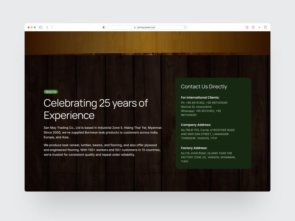Click the international clients phone number line

click(204, 103)
